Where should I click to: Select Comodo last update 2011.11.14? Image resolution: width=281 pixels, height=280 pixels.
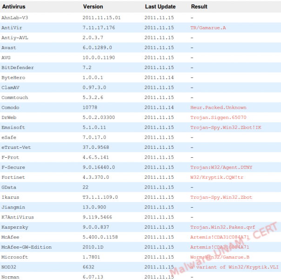[159, 107]
